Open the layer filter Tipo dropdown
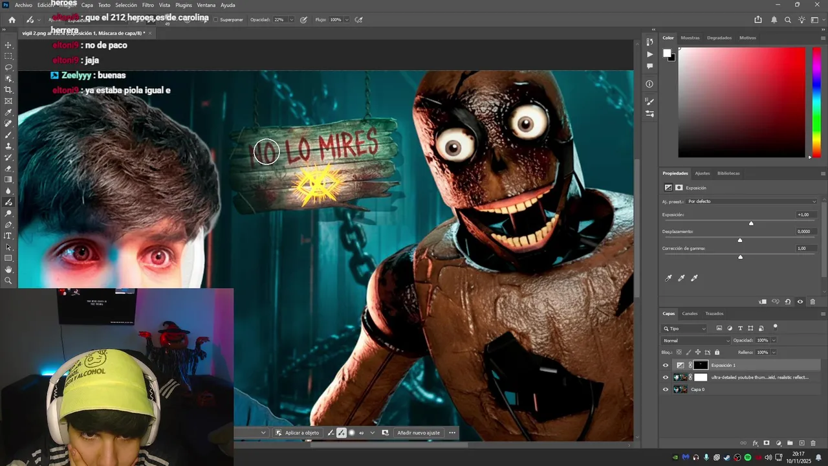Viewport: 828px width, 466px height. 685,328
